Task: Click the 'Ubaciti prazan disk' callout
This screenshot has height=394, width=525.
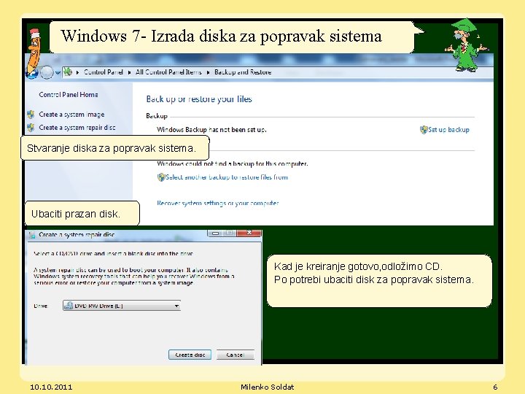Action: (x=82, y=213)
